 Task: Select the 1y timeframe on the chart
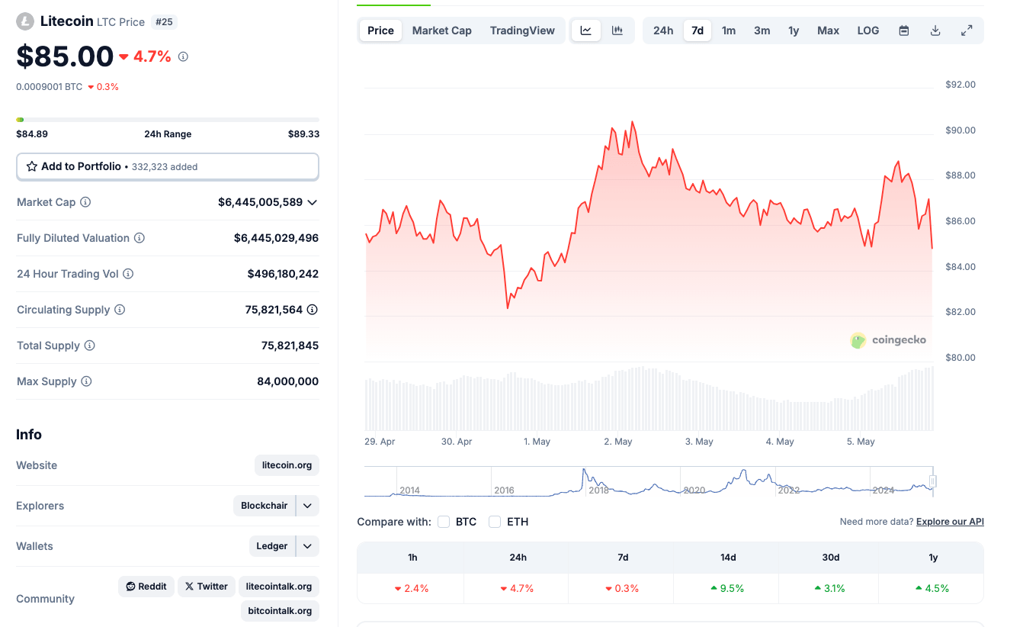(x=794, y=30)
